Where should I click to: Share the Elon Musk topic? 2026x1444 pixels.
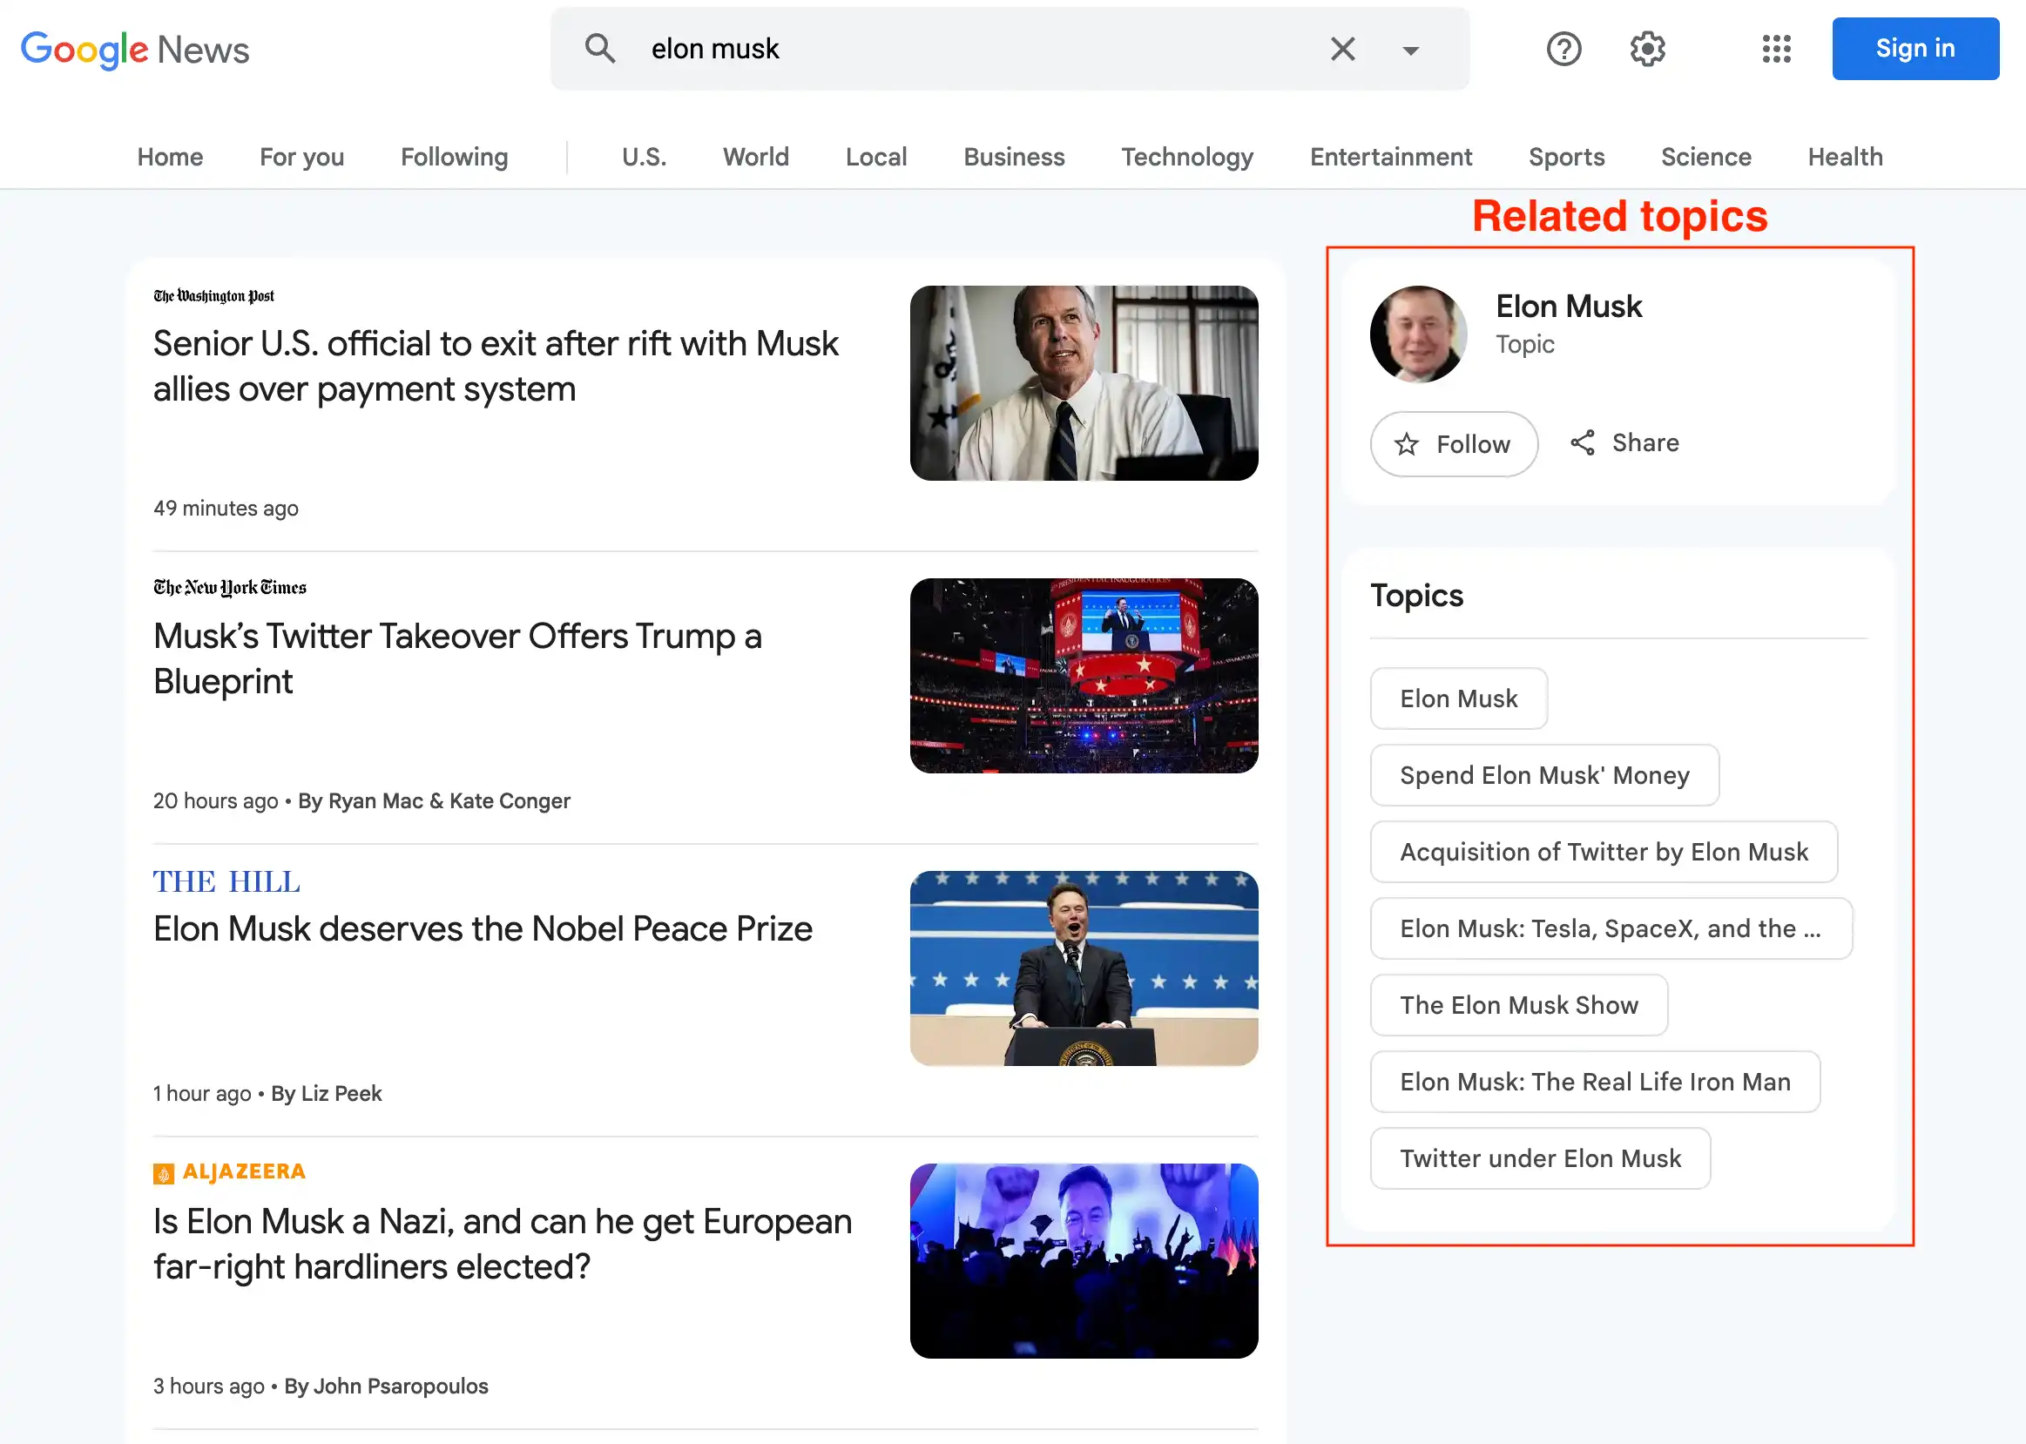1624,442
